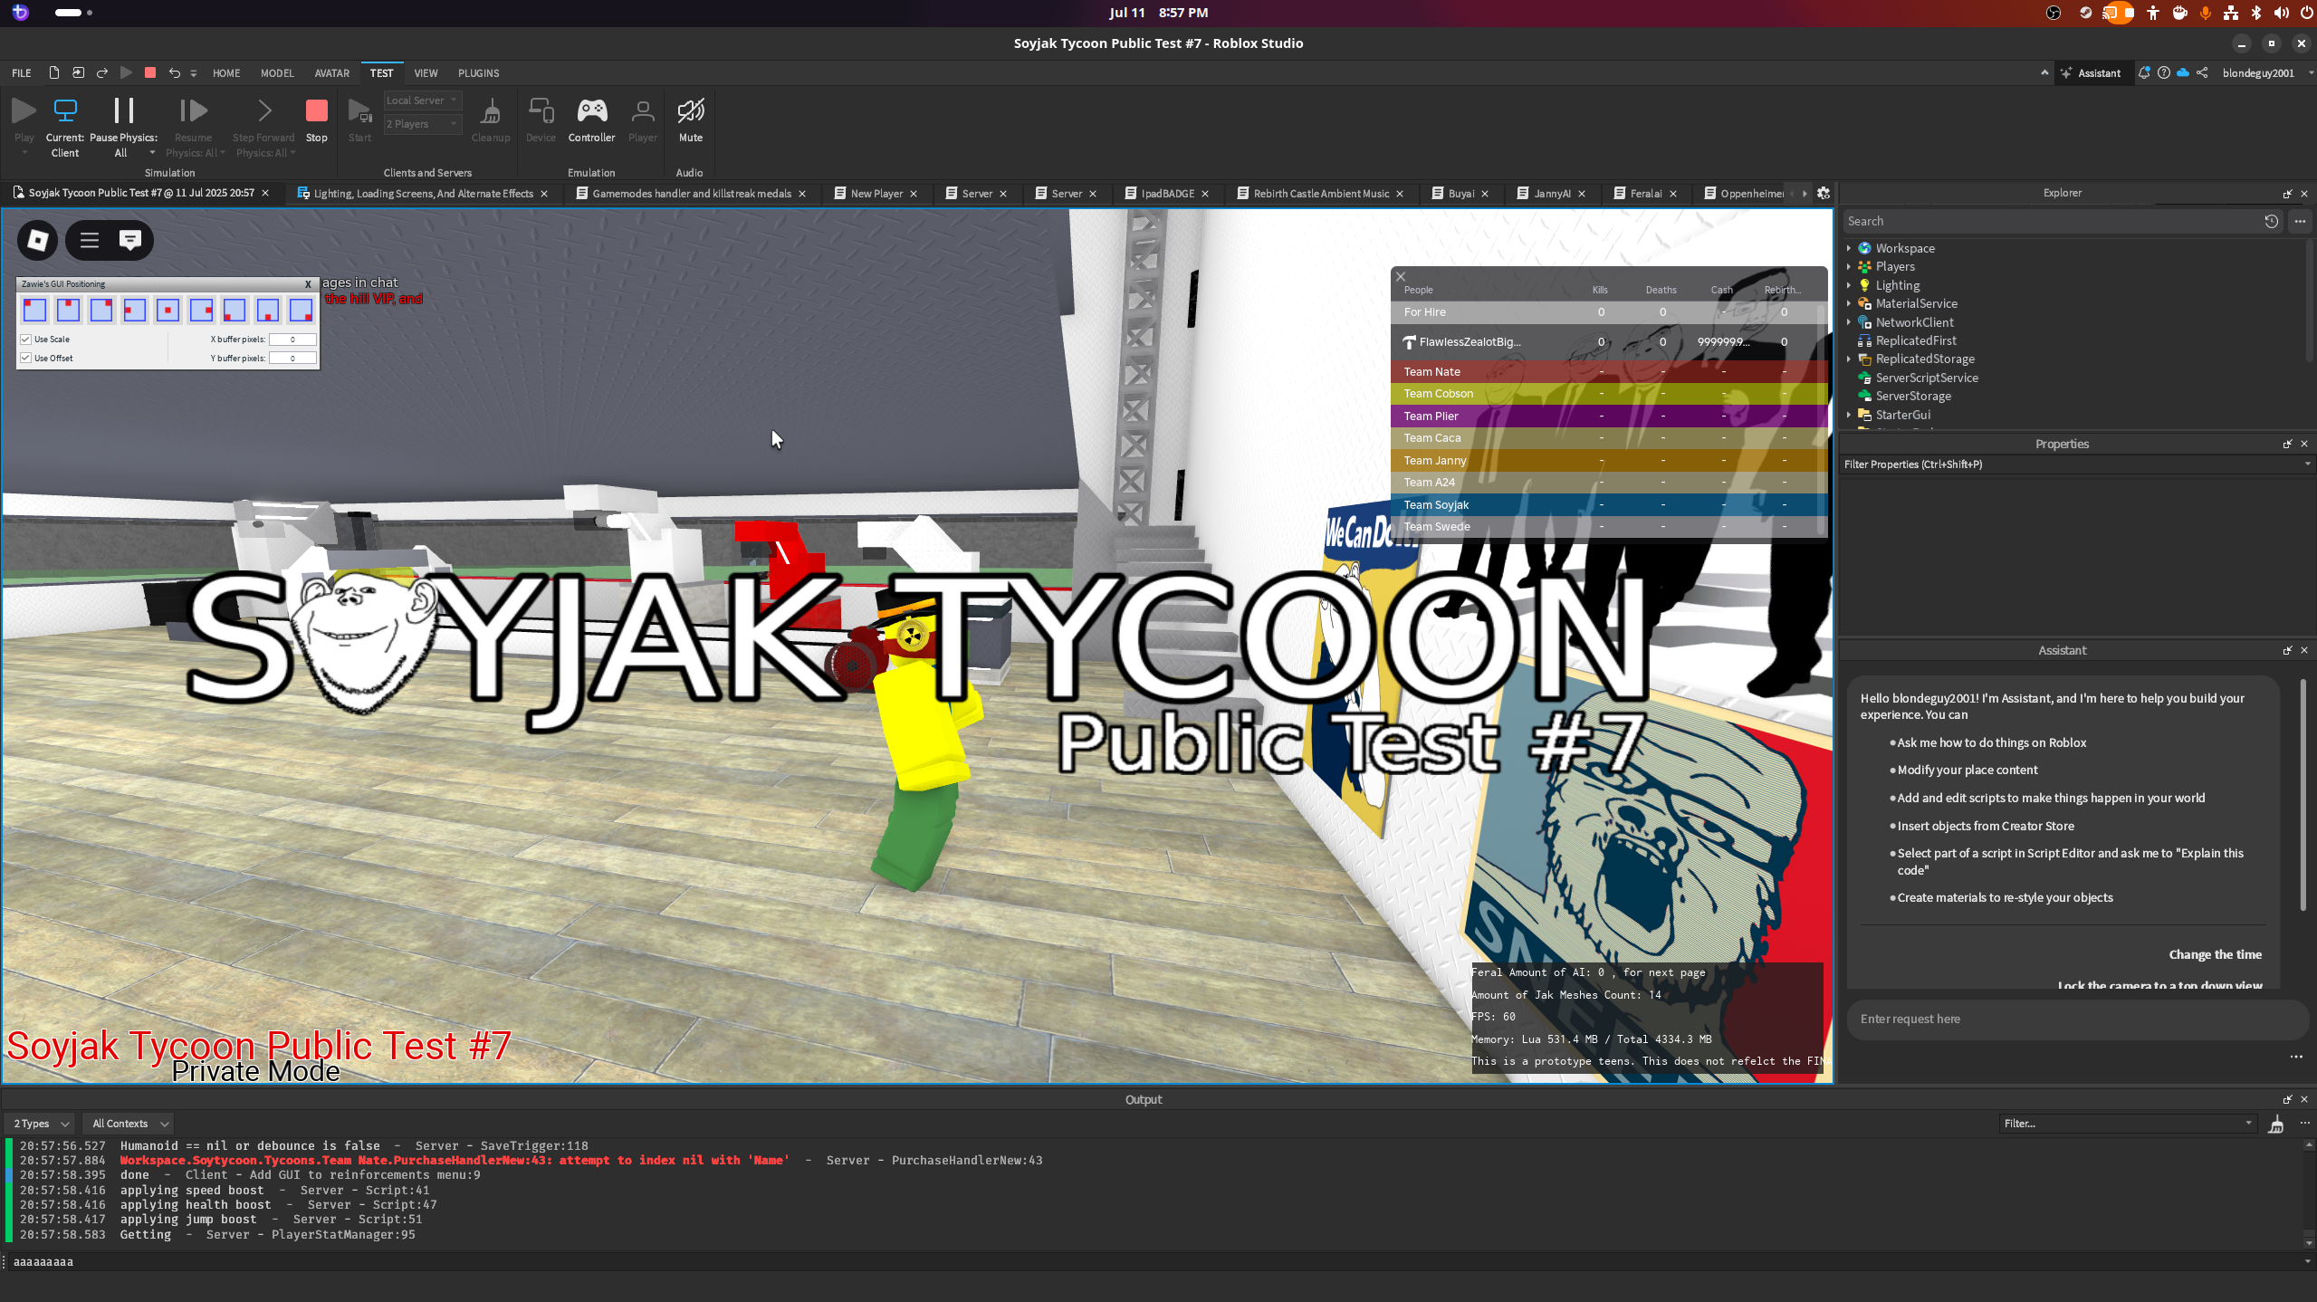The image size is (2317, 1302).
Task: Select Team Nate row in leaderboard
Action: tap(1608, 371)
